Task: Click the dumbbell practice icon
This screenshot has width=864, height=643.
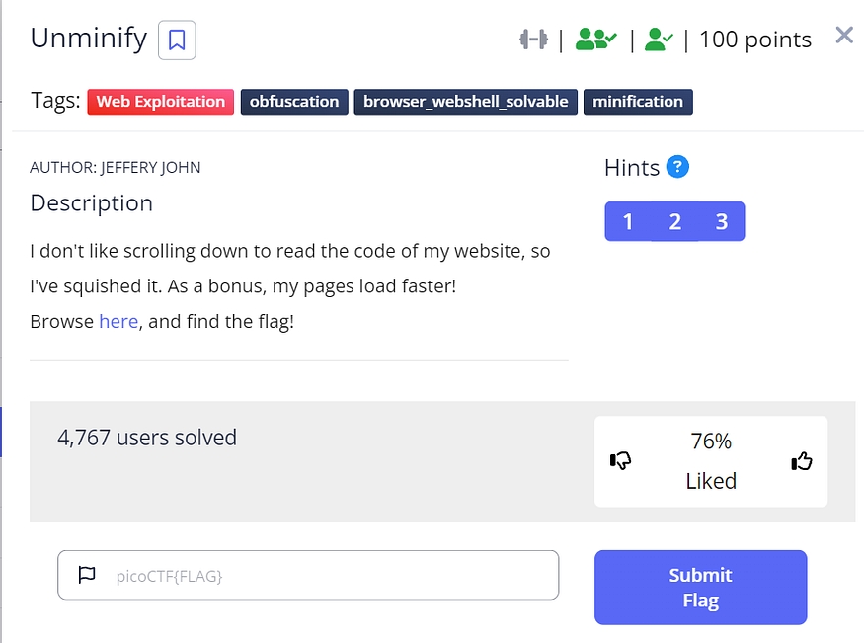Action: [x=533, y=40]
